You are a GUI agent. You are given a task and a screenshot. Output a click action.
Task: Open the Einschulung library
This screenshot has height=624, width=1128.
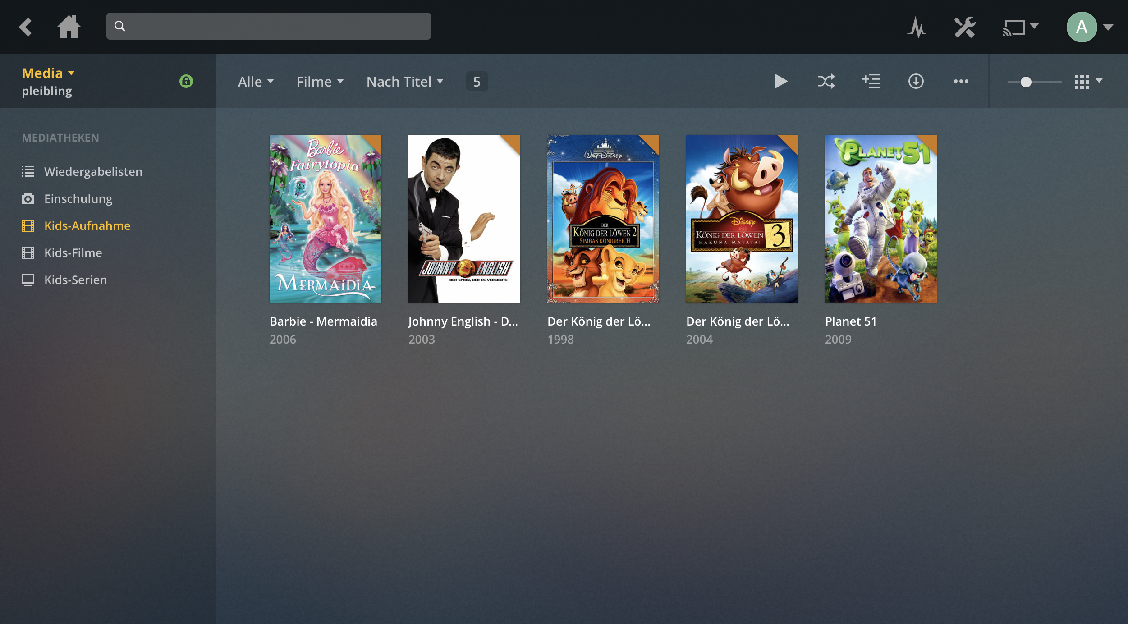(x=78, y=199)
